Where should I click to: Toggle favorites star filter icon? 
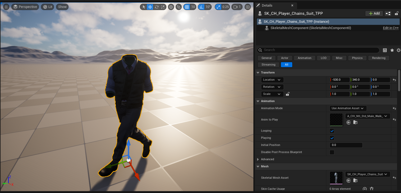(x=392, y=50)
